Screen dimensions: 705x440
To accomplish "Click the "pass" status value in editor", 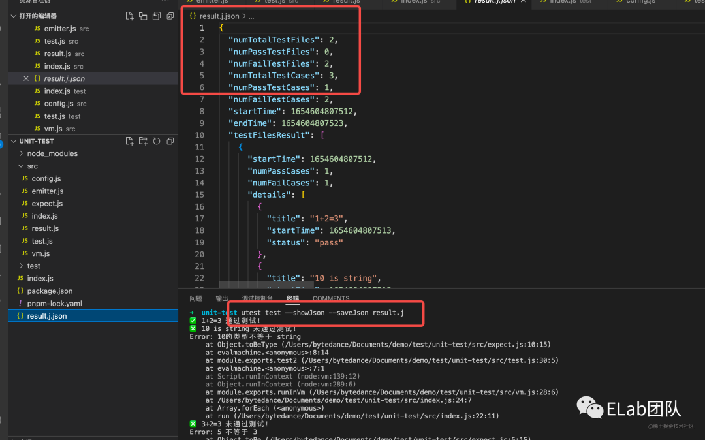I will click(x=328, y=243).
